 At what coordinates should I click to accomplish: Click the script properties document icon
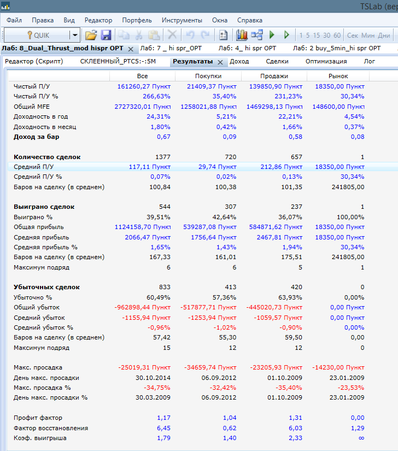point(223,35)
